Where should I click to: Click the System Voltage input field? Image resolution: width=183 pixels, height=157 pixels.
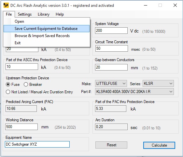point(111,31)
